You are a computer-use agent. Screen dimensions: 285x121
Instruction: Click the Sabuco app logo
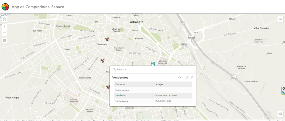click(5, 6)
